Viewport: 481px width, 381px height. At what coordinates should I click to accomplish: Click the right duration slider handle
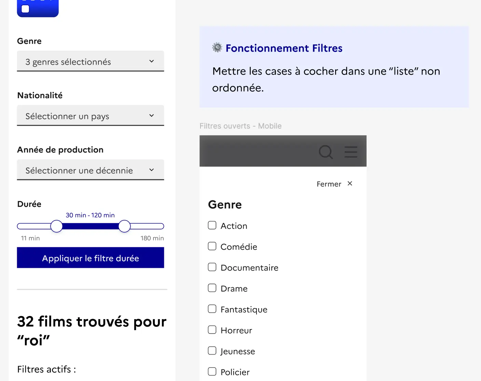coord(124,226)
